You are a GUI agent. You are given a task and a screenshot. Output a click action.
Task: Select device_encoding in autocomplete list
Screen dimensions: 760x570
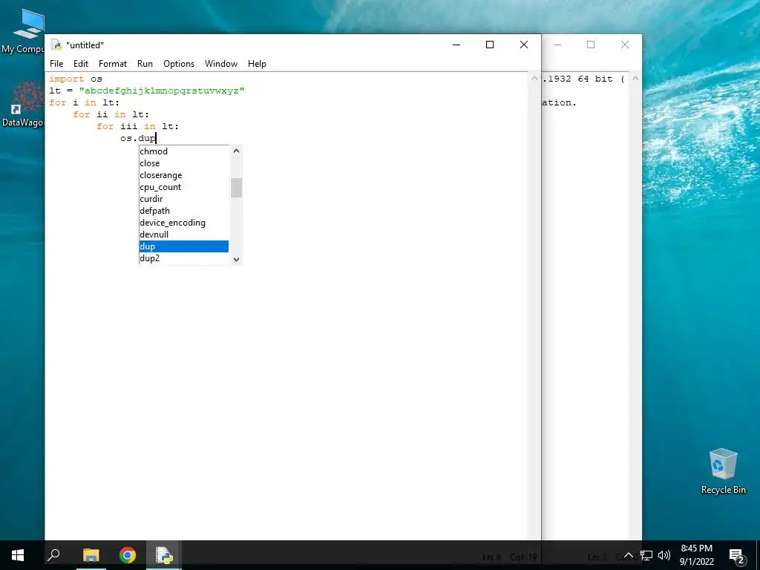184,223
